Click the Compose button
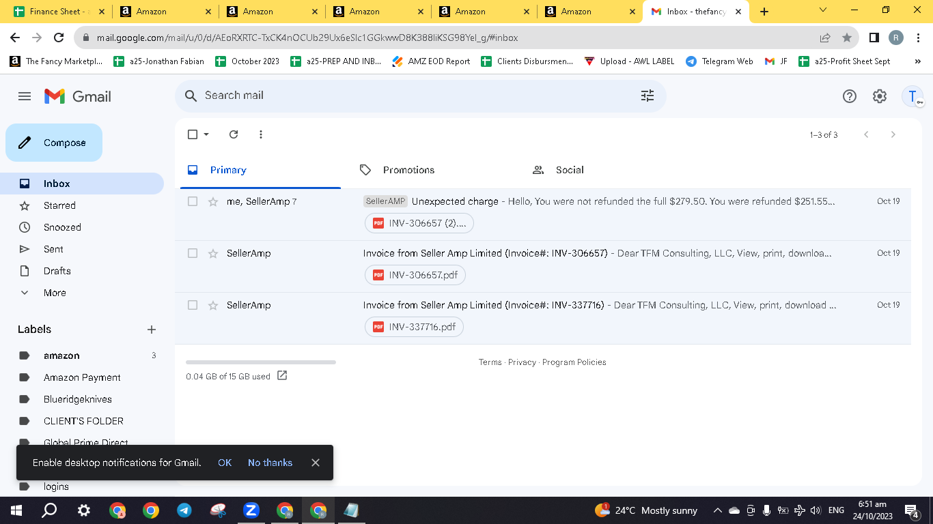The width and height of the screenshot is (933, 524). pos(54,143)
